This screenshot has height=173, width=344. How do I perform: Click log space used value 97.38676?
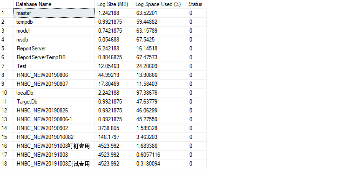[x=147, y=93]
